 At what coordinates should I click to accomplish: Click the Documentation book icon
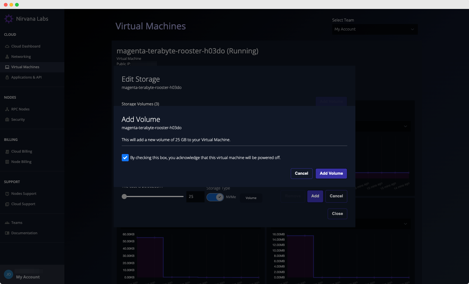(x=7, y=233)
